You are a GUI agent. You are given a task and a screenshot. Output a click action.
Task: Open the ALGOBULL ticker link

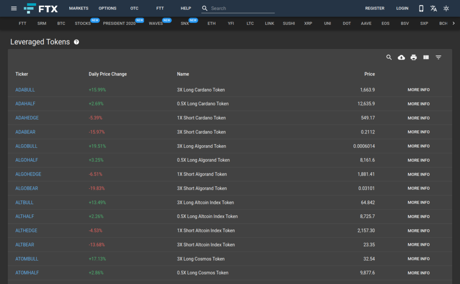pos(27,146)
